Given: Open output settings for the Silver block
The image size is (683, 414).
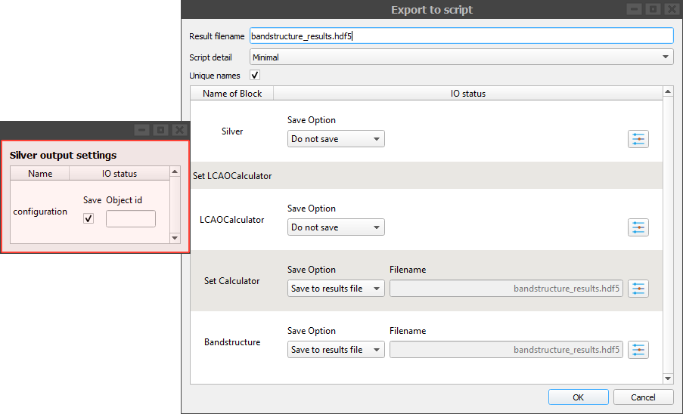Looking at the screenshot, I should point(638,139).
